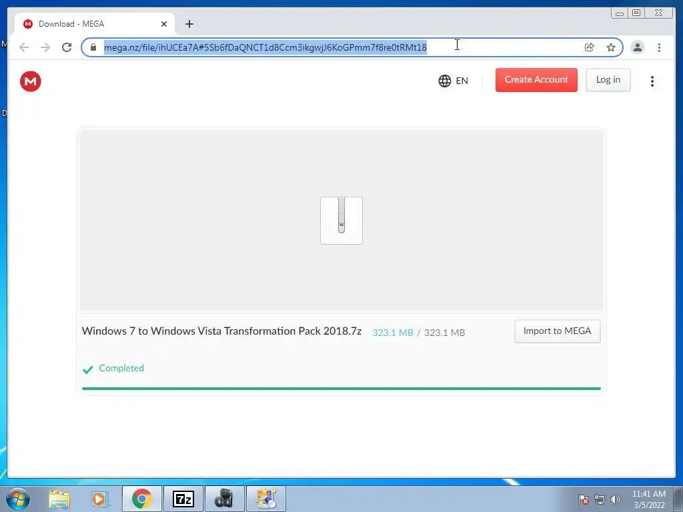Click Import to MEGA button

click(557, 331)
